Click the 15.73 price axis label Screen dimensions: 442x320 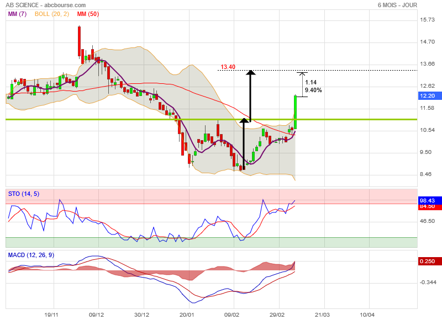427,20
